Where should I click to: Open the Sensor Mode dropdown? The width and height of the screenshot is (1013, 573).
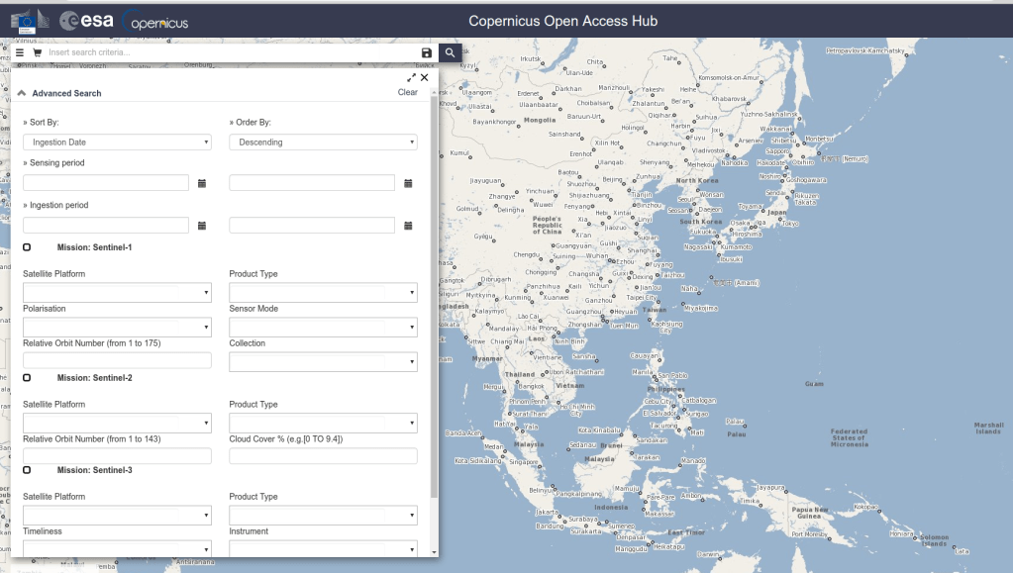322,327
